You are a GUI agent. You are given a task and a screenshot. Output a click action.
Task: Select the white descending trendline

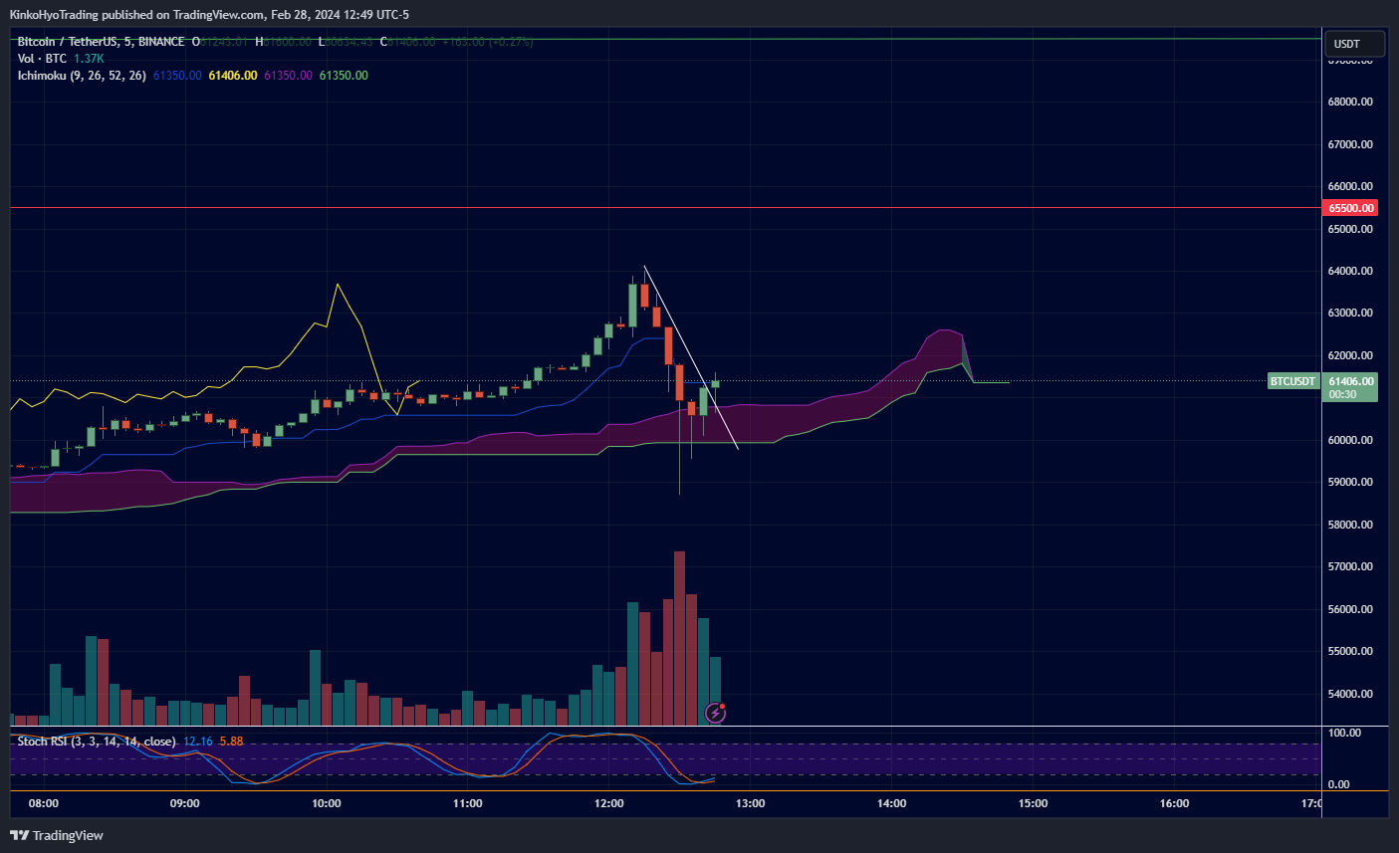point(691,357)
